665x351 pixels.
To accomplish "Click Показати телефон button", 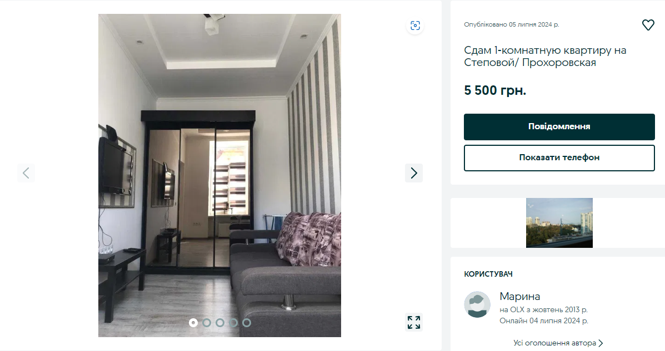I will coord(559,157).
